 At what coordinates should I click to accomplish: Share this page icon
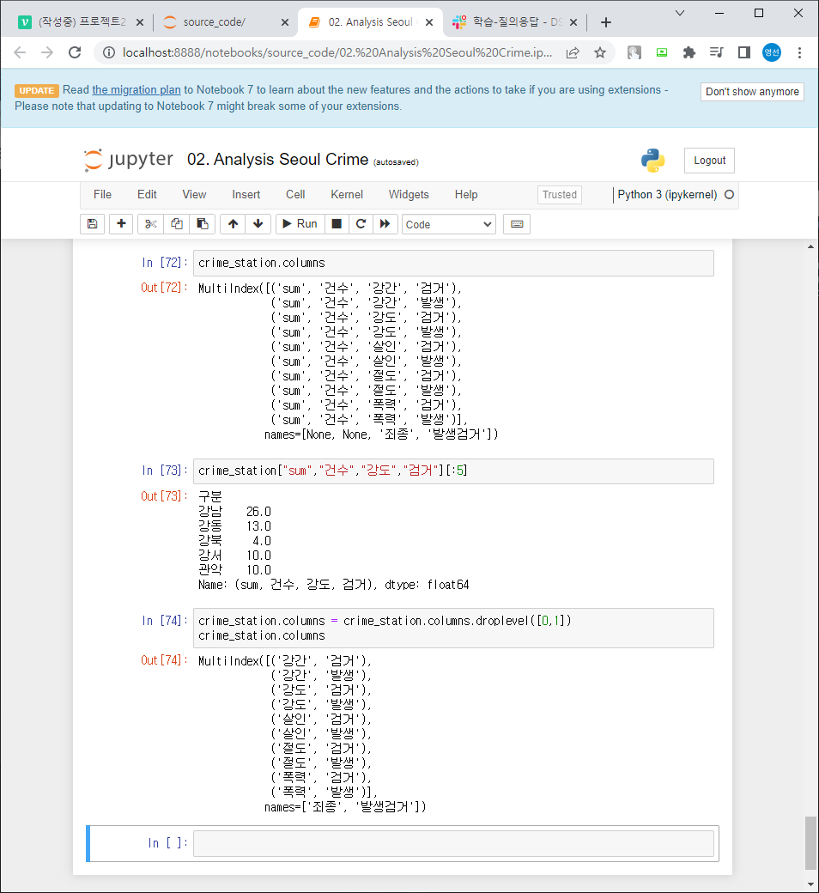click(573, 53)
